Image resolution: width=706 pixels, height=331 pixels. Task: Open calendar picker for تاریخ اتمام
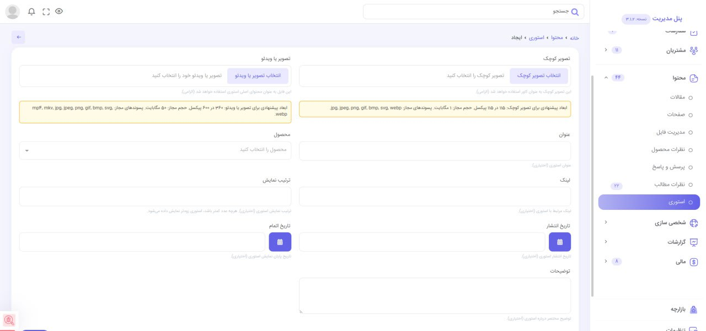click(x=280, y=242)
